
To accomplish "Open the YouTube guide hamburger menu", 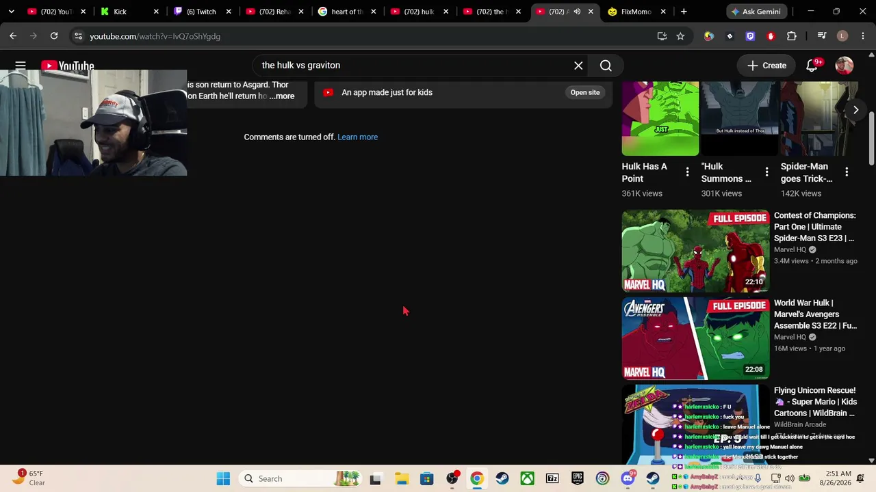I will [x=21, y=66].
